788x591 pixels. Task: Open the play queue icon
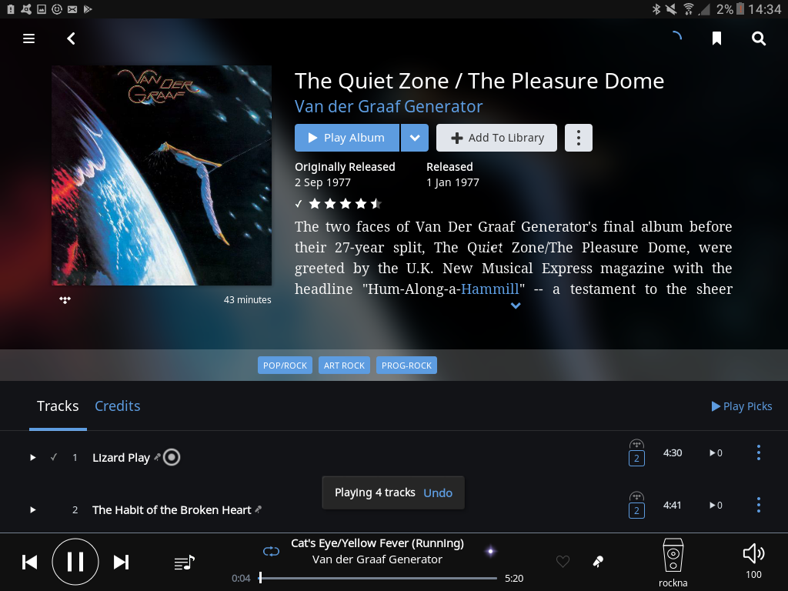pos(185,563)
